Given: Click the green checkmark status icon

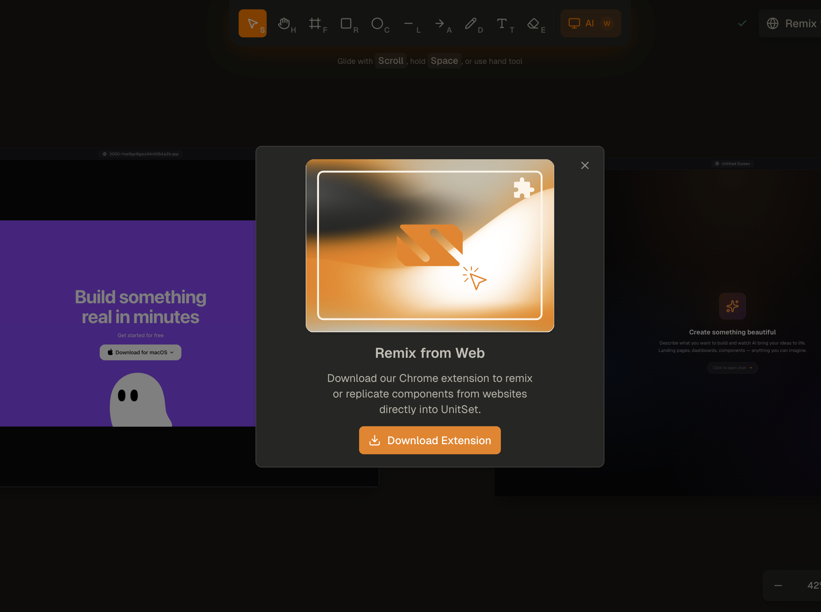Looking at the screenshot, I should point(742,23).
